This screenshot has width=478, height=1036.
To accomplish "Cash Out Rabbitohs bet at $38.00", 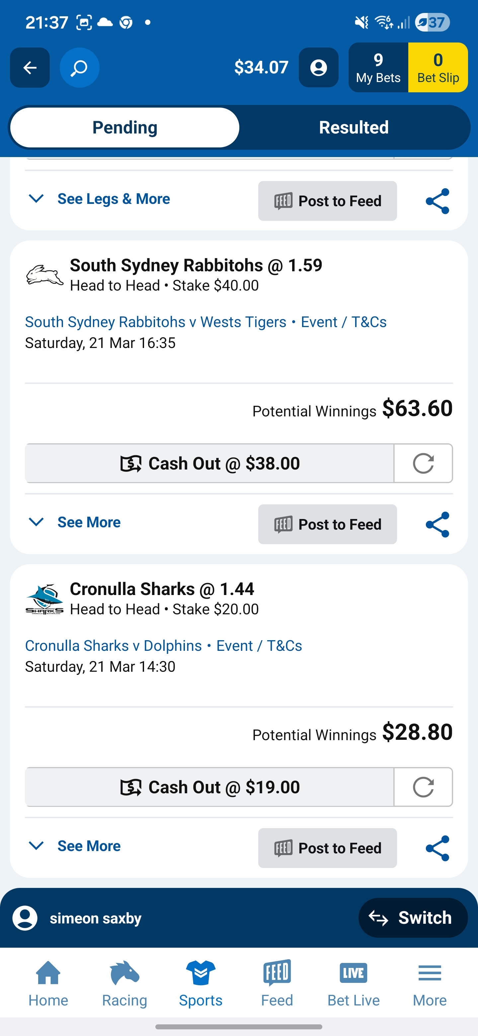I will [209, 463].
